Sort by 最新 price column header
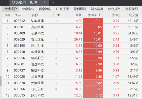This screenshot has height=99, width=142. (x=79, y=15)
